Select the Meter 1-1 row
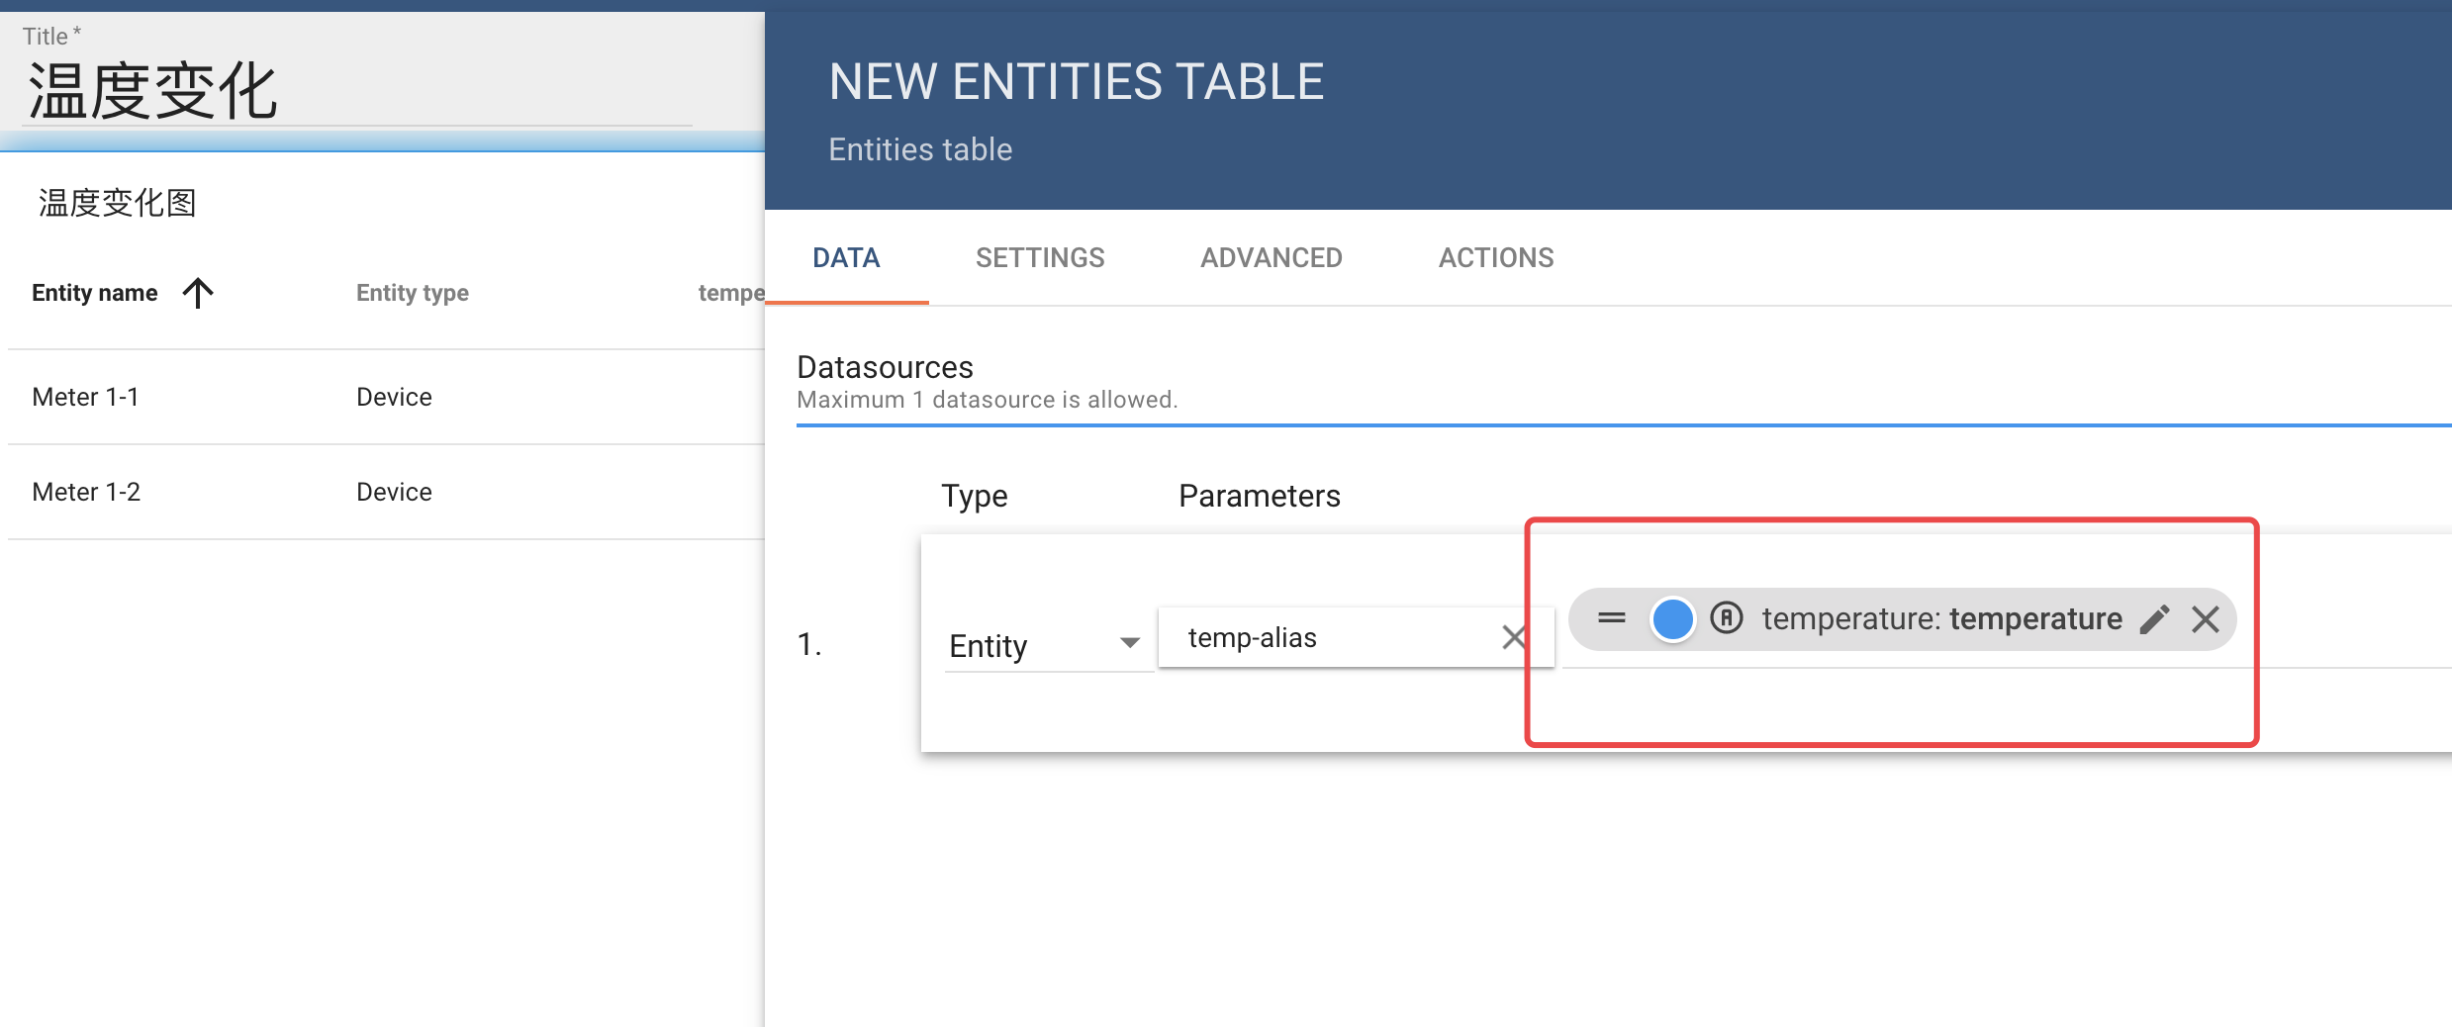The width and height of the screenshot is (2452, 1027). click(386, 397)
